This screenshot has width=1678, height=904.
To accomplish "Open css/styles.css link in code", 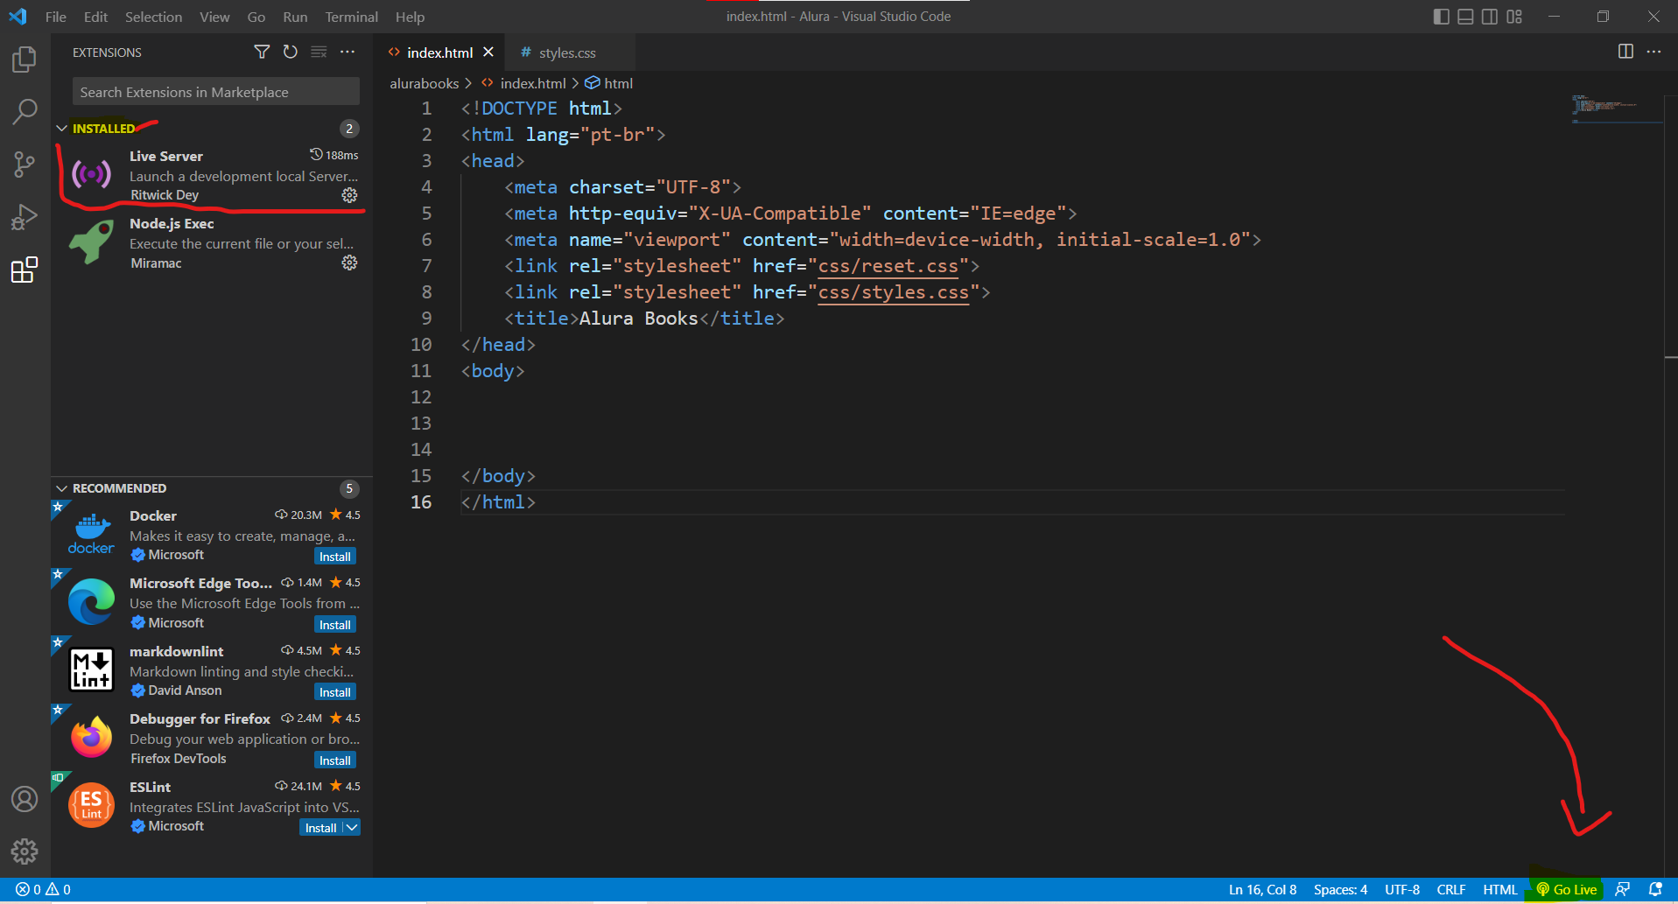I will pos(893,291).
